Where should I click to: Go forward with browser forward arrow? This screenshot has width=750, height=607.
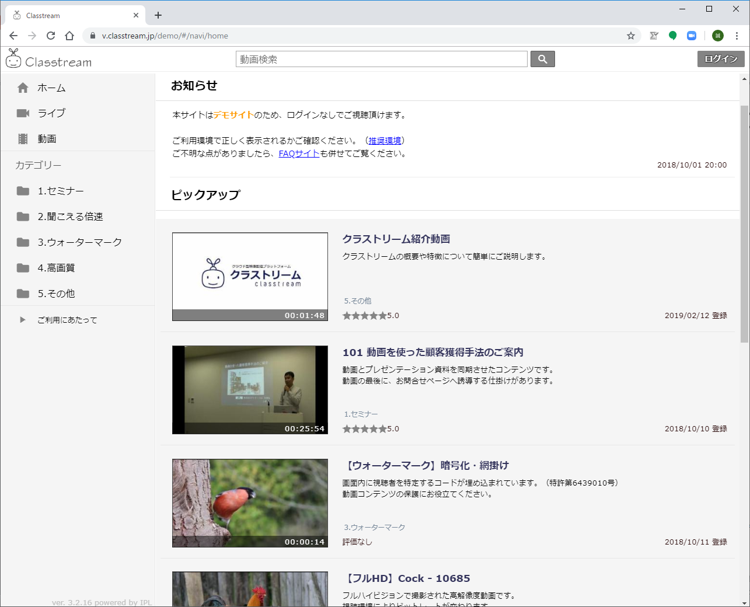coord(32,36)
